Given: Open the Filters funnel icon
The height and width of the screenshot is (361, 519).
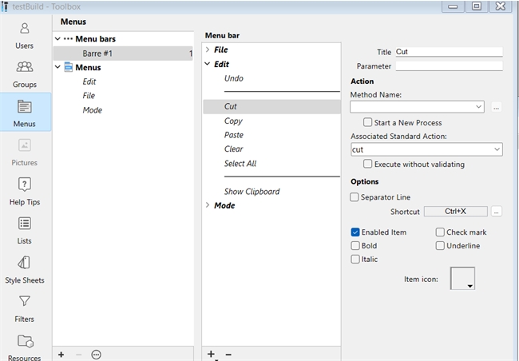Looking at the screenshot, I should pos(25,301).
